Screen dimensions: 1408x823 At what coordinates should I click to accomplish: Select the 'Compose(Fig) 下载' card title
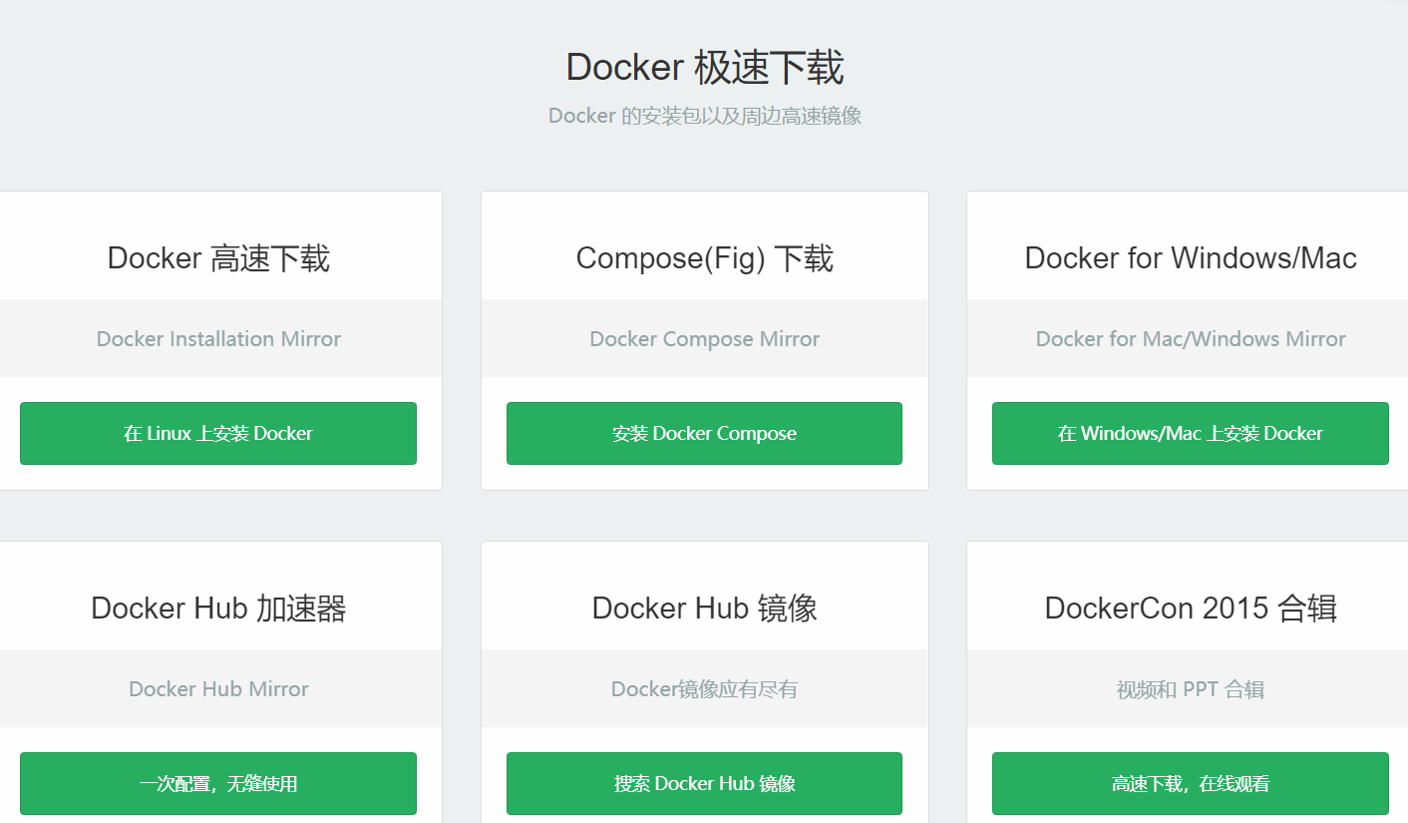tap(704, 258)
